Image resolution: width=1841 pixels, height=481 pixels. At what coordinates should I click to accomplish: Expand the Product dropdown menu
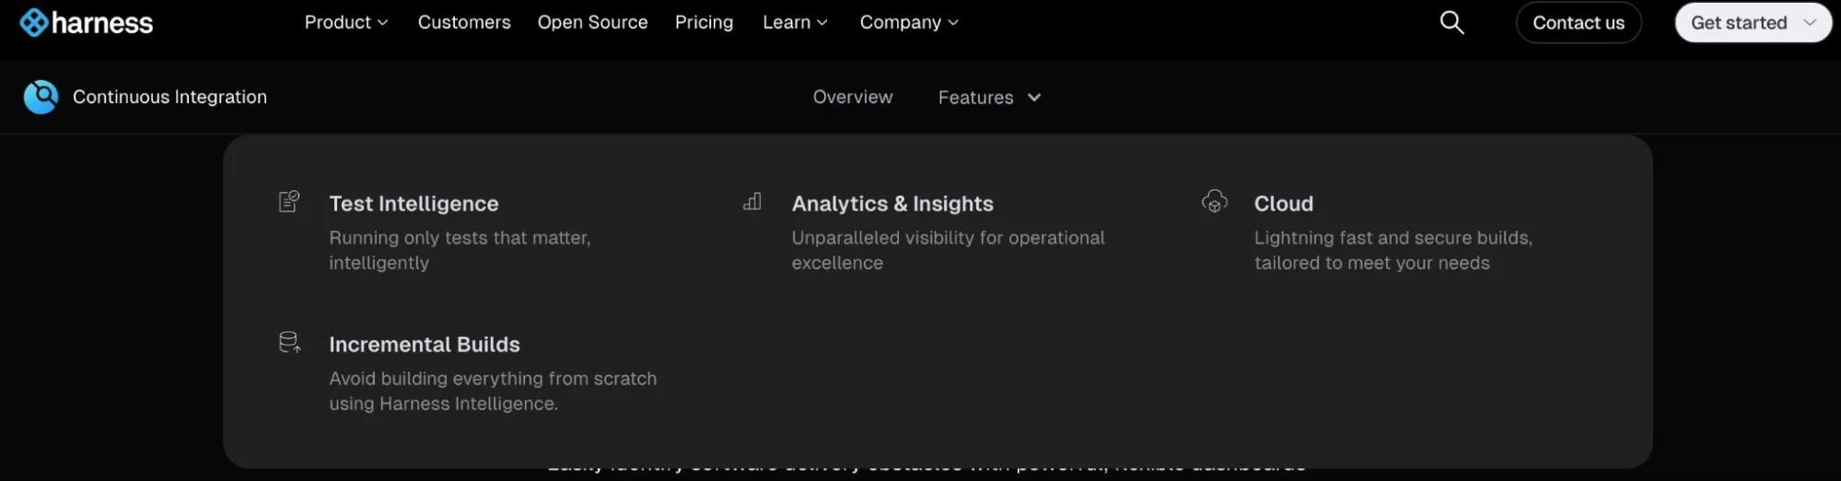(x=346, y=22)
